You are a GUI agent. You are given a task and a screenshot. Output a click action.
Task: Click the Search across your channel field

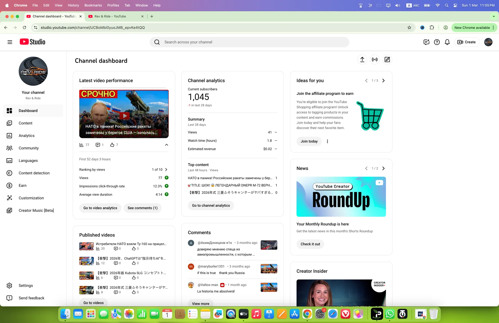(249, 42)
